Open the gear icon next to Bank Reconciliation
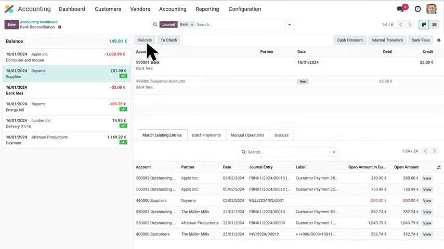The width and height of the screenshot is (444, 249). tap(59, 27)
